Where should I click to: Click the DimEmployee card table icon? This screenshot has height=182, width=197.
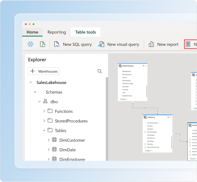[x=120, y=66]
